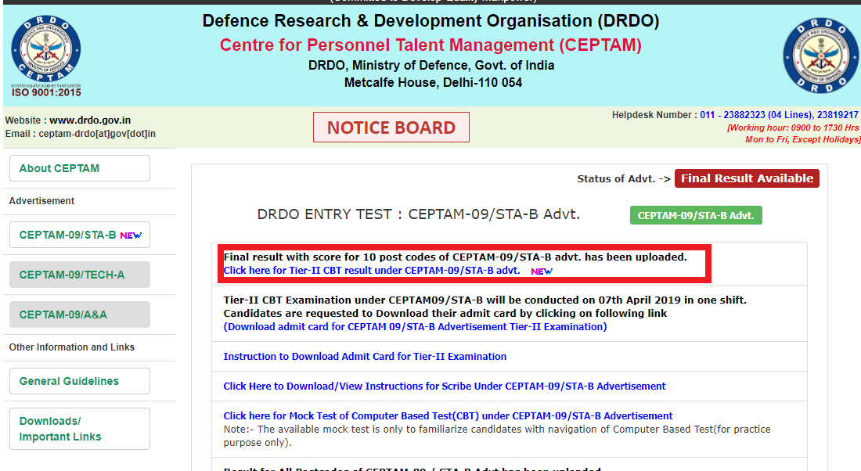The image size is (861, 471).
Task: Open the Mock Test of CBT link
Action: (x=448, y=415)
